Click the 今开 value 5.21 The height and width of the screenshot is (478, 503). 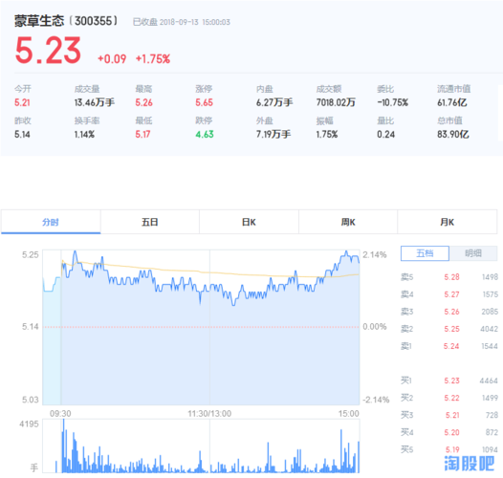point(22,102)
